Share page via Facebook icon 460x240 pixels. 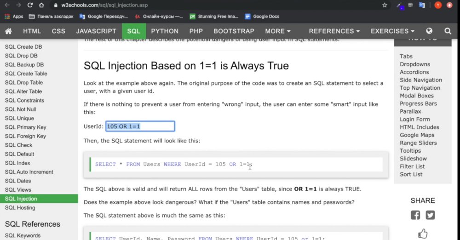pyautogui.click(x=415, y=215)
